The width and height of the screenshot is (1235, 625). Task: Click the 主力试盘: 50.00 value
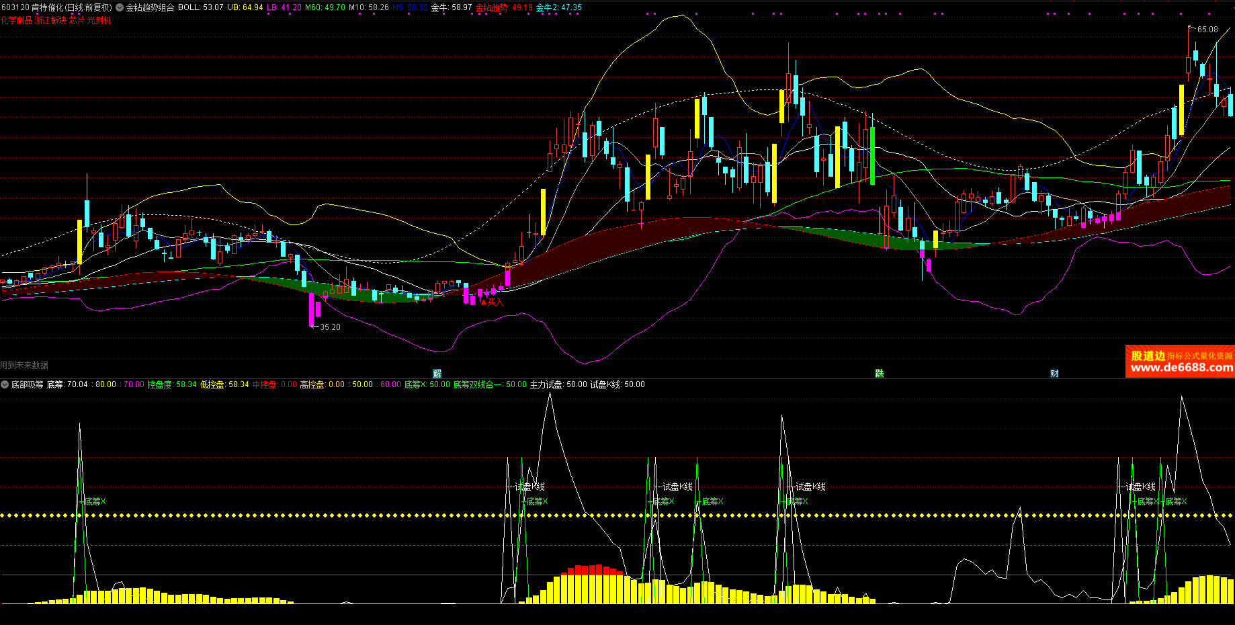pyautogui.click(x=558, y=384)
